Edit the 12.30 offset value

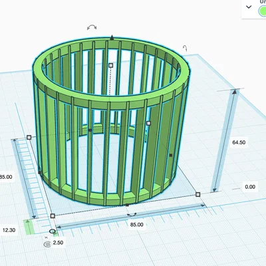pyautogui.click(x=9, y=230)
